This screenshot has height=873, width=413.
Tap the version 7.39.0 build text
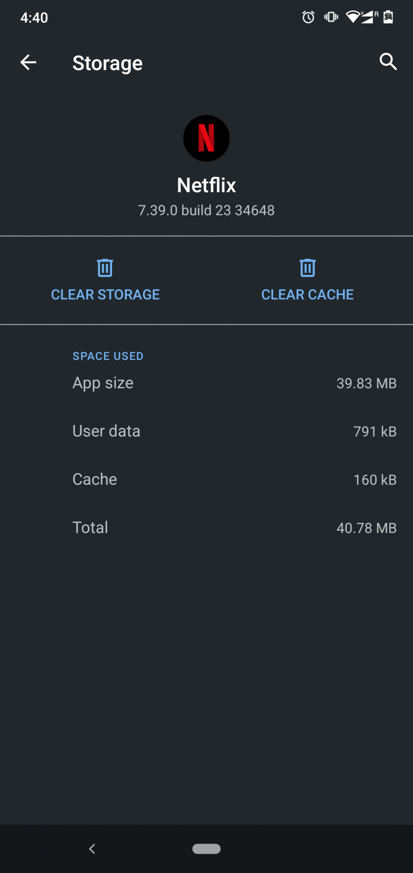(206, 210)
